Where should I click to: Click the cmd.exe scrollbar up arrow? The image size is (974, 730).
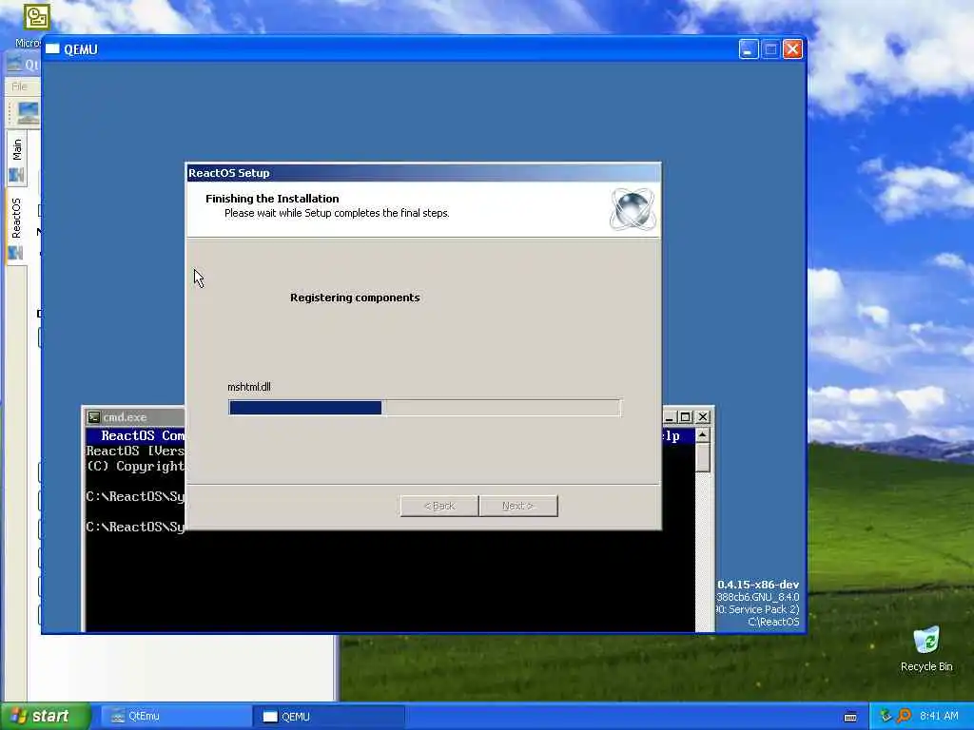[x=703, y=434]
